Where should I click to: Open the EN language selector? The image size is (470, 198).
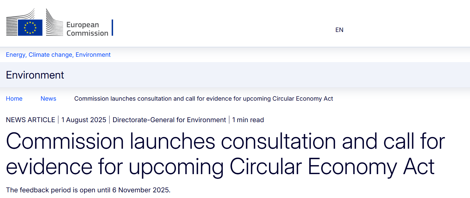pyautogui.click(x=339, y=30)
